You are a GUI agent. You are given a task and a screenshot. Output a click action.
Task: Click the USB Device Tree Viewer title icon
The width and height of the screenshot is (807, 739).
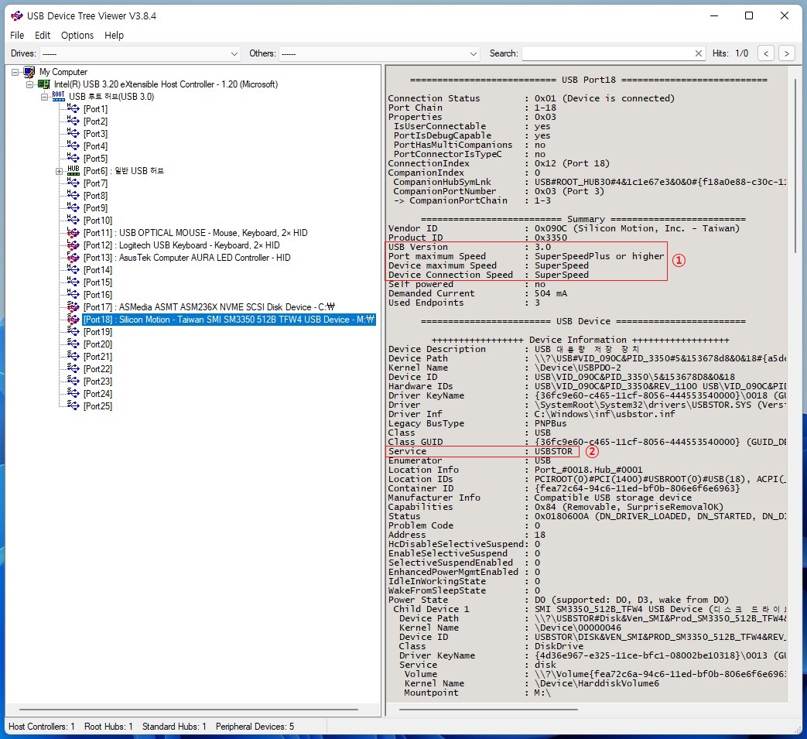16,15
